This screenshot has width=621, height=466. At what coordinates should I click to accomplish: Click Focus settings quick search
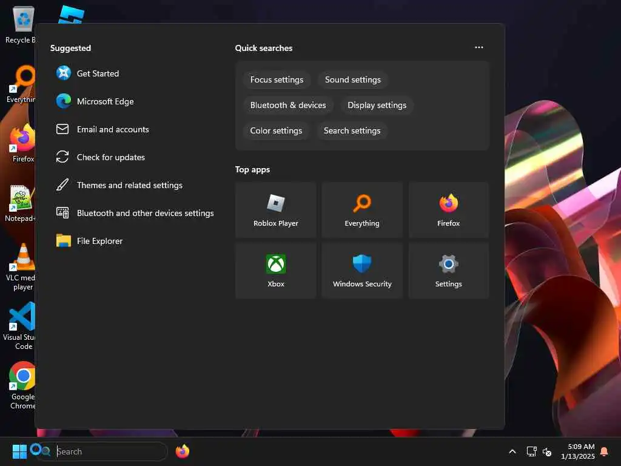point(277,79)
